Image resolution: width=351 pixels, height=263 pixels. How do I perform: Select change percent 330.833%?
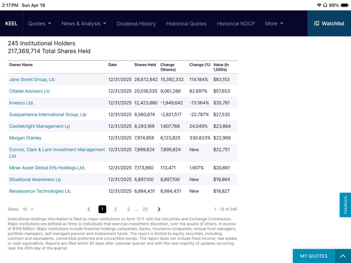click(x=200, y=138)
